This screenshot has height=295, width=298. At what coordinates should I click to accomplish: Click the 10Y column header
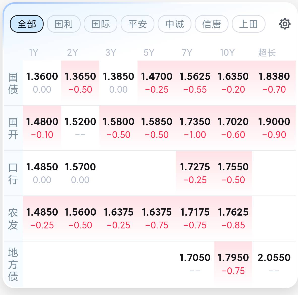(x=227, y=53)
